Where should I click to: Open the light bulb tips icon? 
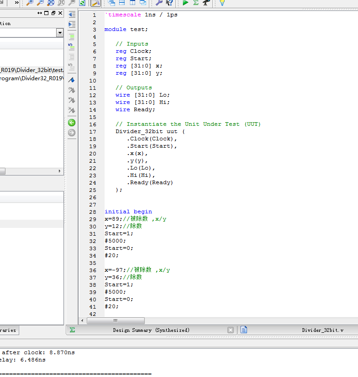(x=222, y=3)
